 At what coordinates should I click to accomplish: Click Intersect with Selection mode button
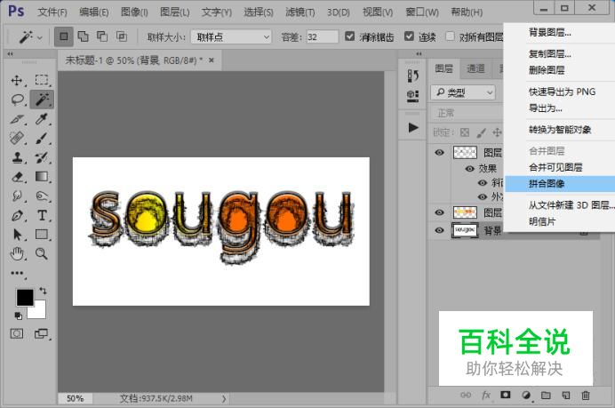pyautogui.click(x=122, y=36)
